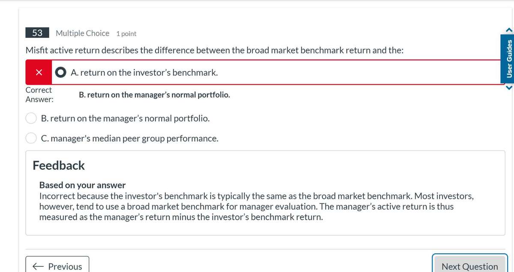Click the "Correct Answer:" label
This screenshot has height=272, width=514.
pos(39,95)
